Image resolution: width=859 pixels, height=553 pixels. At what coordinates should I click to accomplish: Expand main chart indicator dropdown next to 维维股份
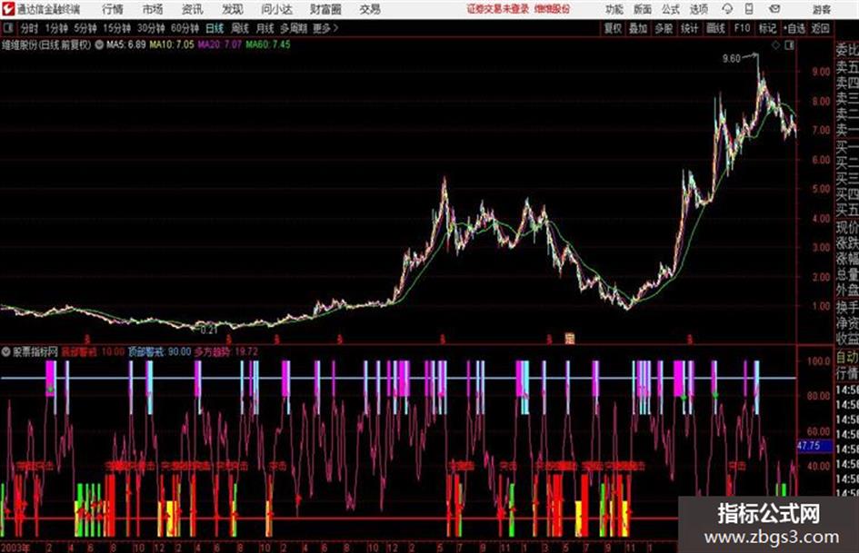(x=99, y=44)
